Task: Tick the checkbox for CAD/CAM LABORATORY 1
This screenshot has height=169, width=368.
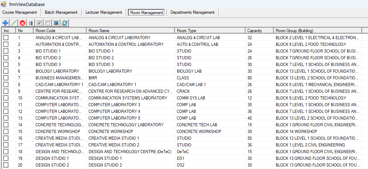Action: (6, 84)
